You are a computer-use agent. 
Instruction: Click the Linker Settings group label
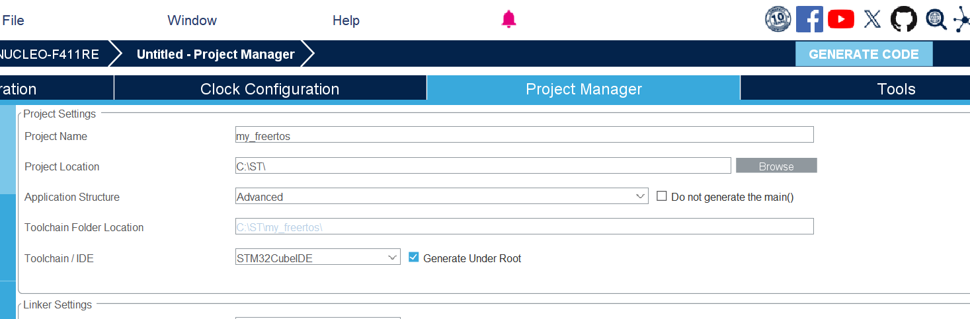tap(58, 304)
